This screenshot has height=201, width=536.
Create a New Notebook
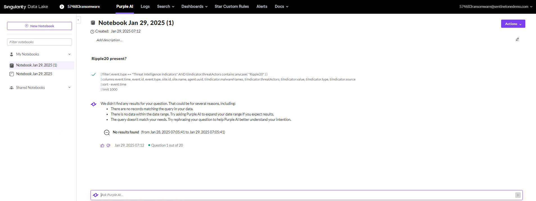pos(39,26)
